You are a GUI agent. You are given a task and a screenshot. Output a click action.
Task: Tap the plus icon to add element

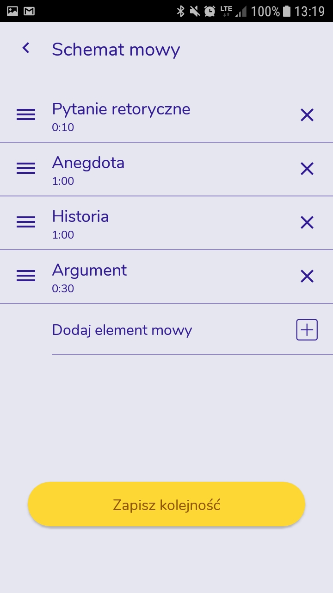tap(307, 330)
